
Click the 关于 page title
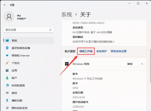pos(86,15)
